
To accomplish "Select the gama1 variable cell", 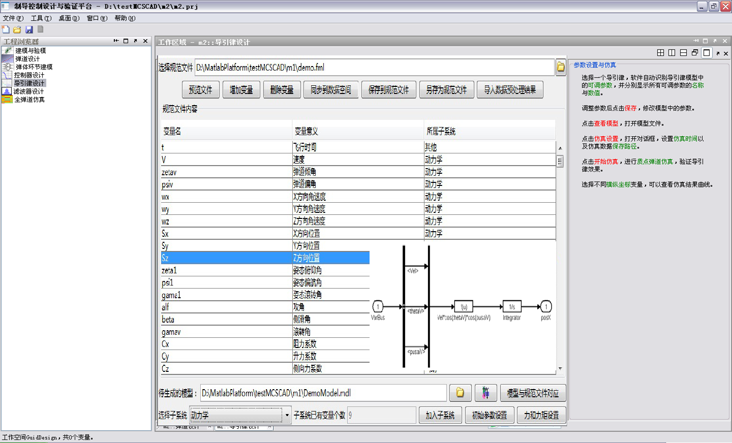I will pos(226,295).
